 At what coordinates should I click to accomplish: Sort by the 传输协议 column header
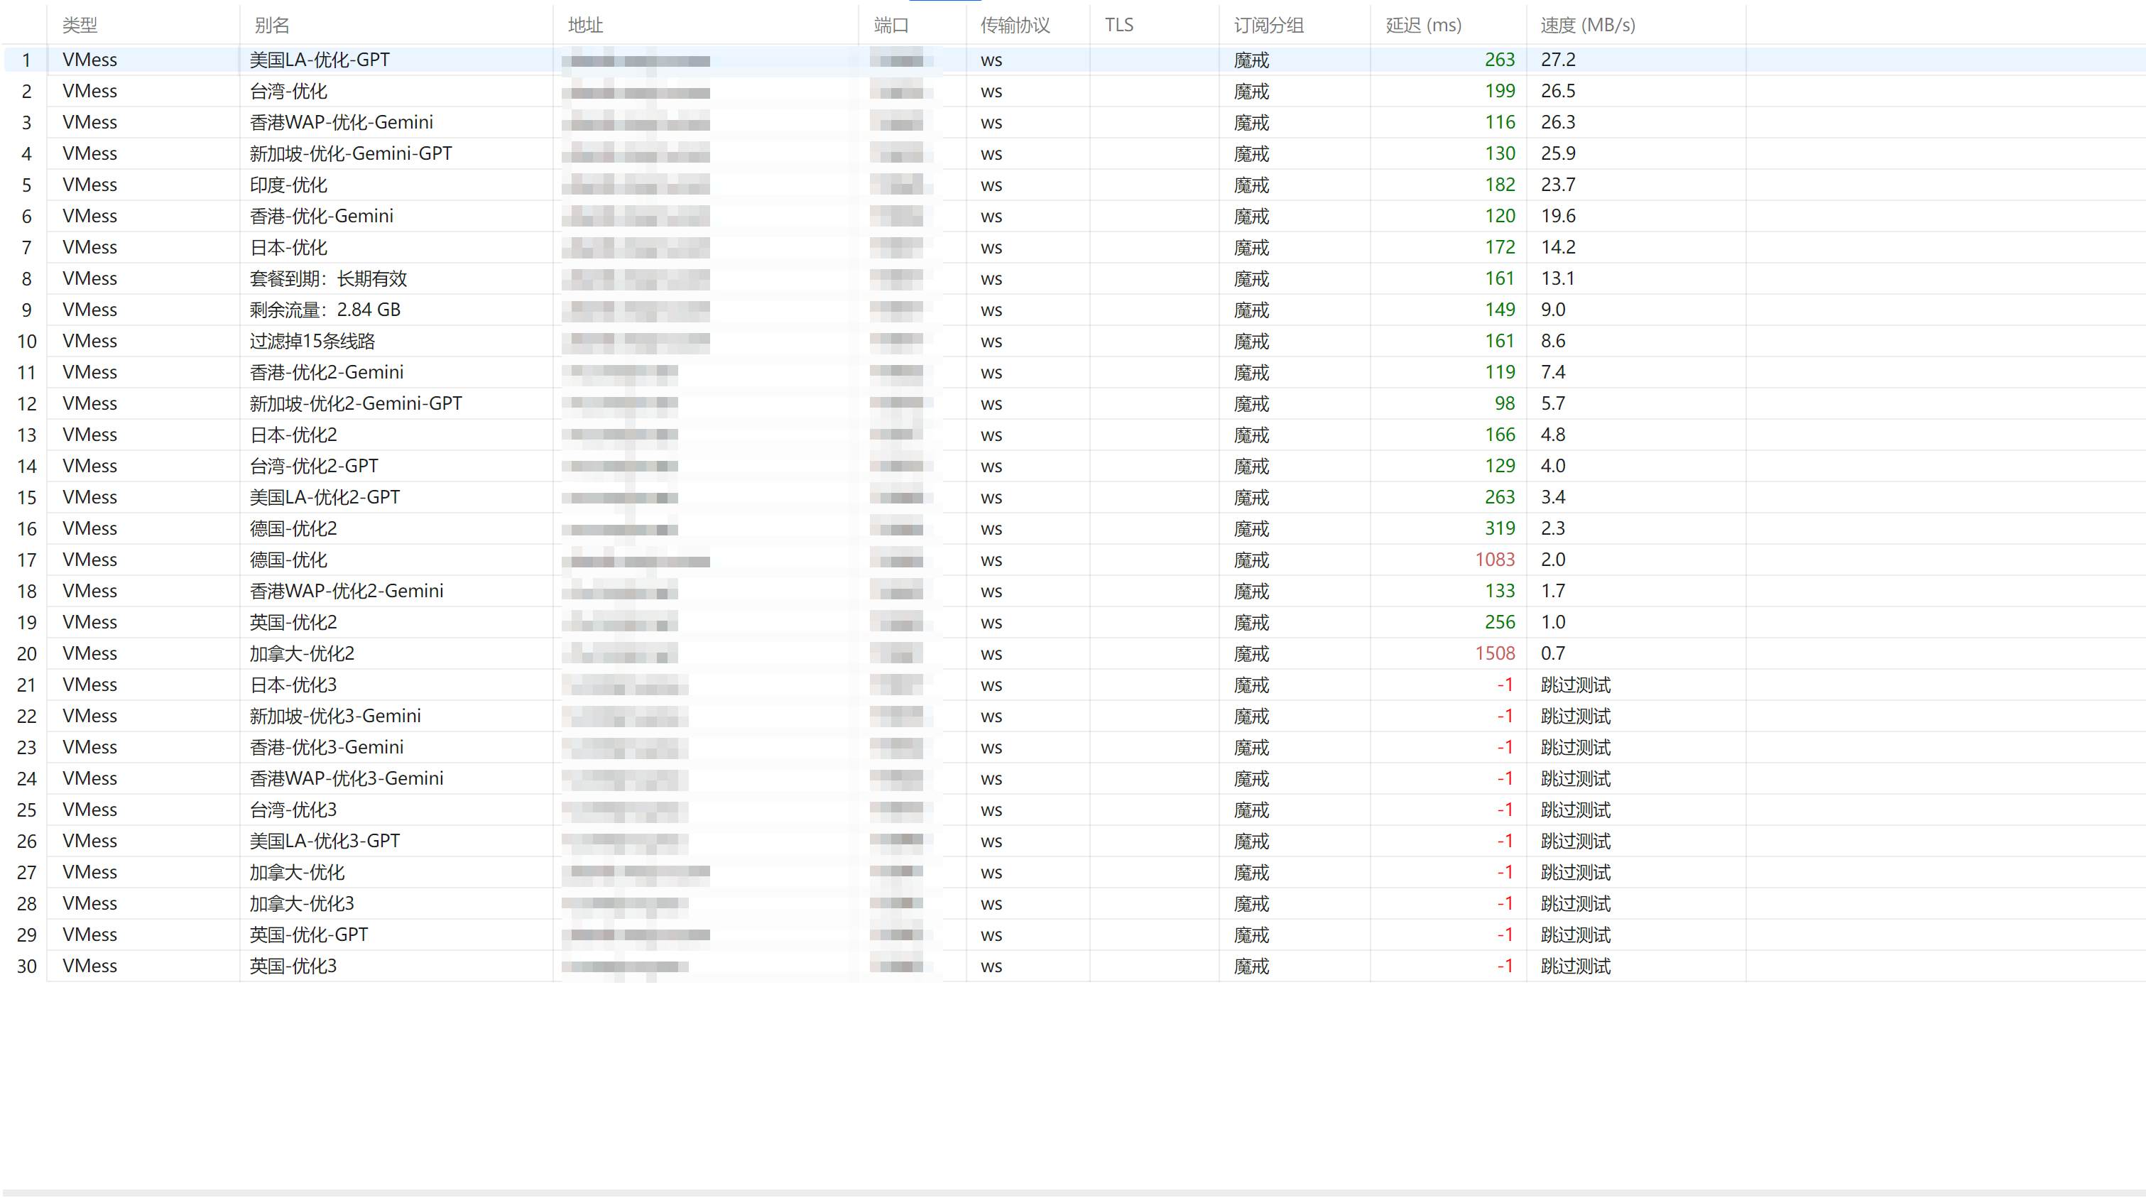[1028, 25]
